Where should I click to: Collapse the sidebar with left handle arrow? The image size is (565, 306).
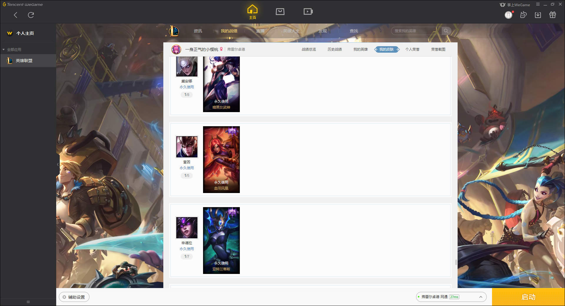[58, 164]
